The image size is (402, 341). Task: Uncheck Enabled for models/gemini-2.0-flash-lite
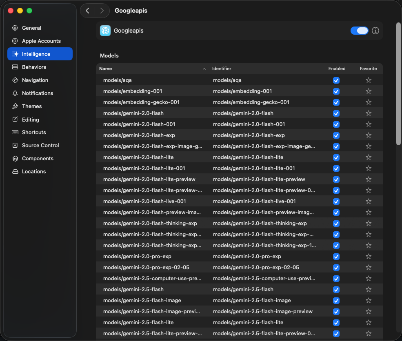tap(336, 157)
